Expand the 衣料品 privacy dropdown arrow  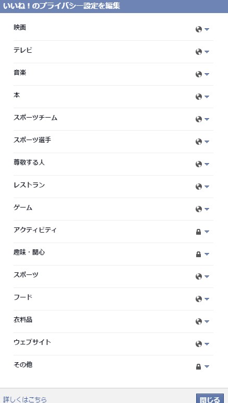[x=207, y=322]
